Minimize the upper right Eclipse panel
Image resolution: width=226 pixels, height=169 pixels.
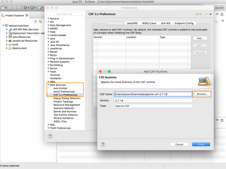(217, 14)
